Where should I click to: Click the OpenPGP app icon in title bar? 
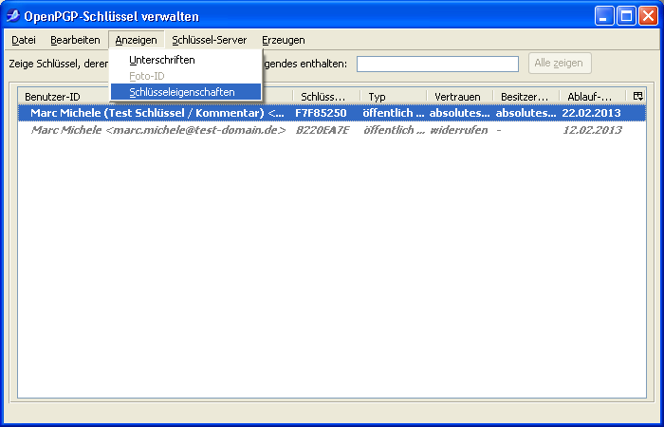[14, 15]
